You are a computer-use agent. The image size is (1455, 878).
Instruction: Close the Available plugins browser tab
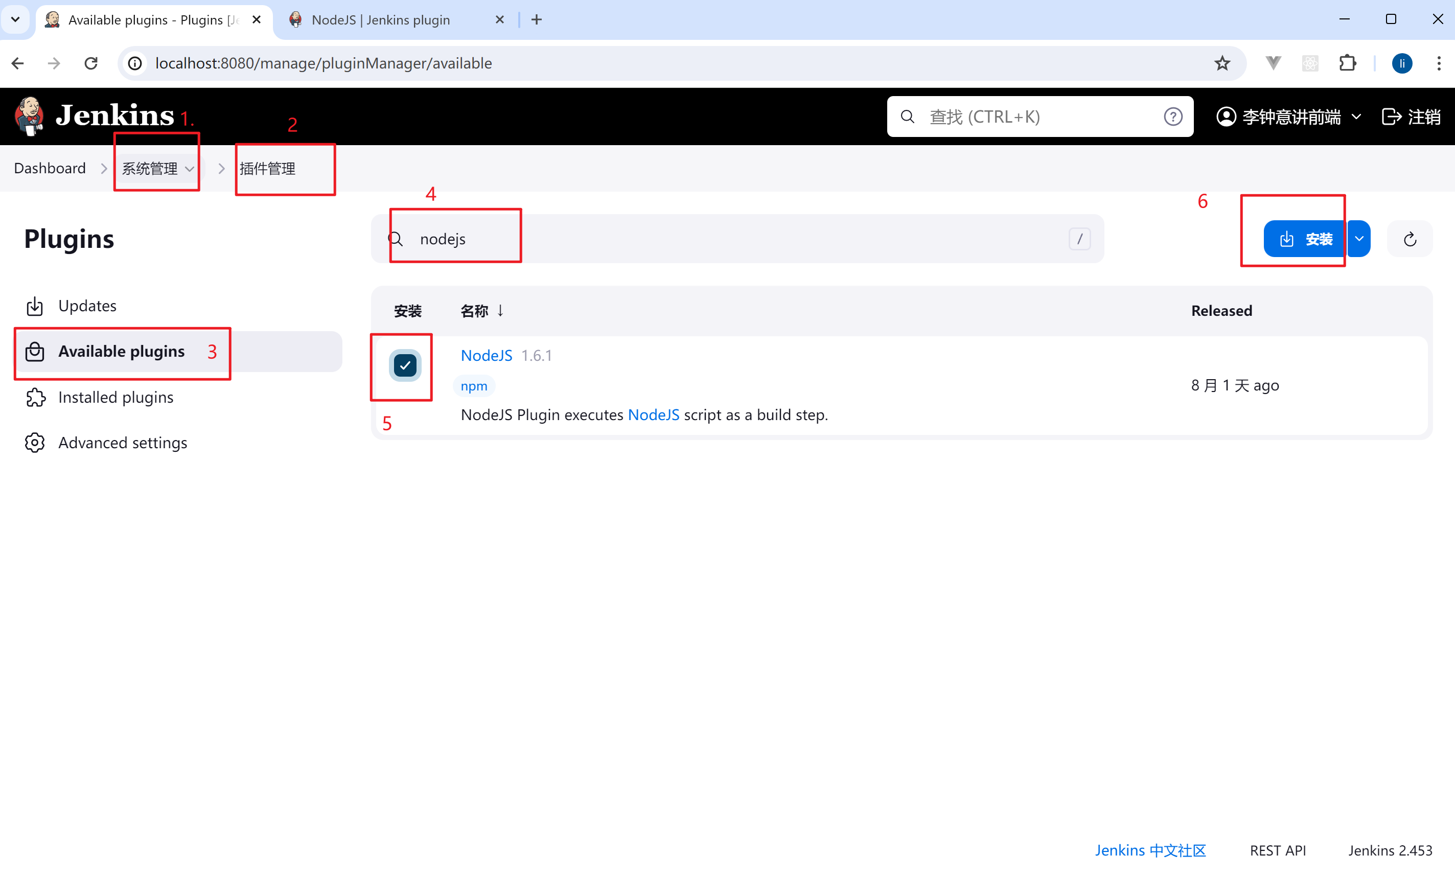(x=256, y=19)
